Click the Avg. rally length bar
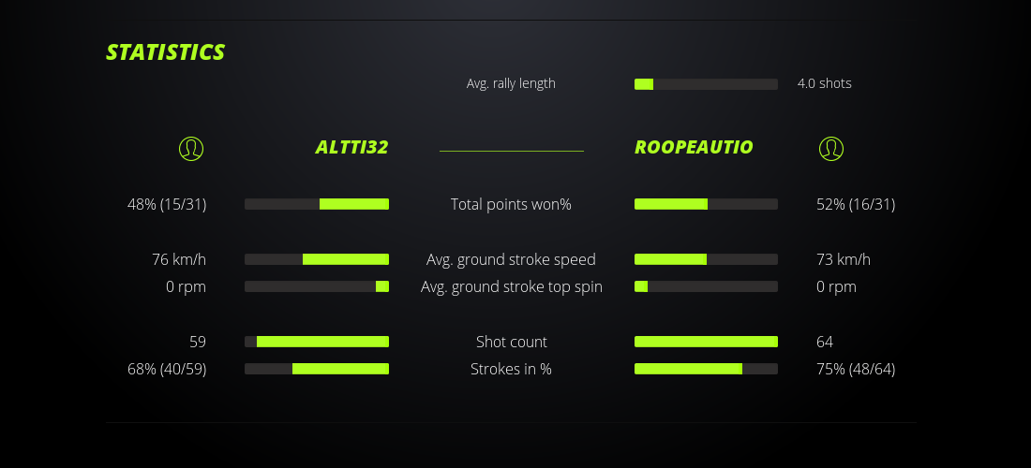 tap(706, 84)
